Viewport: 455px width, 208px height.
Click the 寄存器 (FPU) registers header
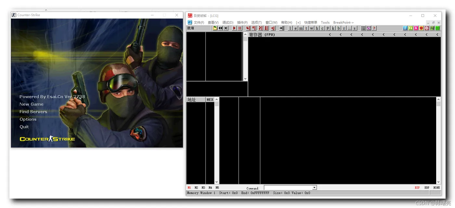pos(262,34)
